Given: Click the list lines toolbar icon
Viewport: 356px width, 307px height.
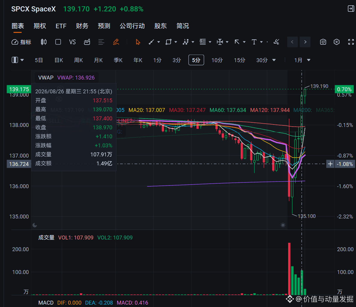Looking at the screenshot, I should point(101,42).
